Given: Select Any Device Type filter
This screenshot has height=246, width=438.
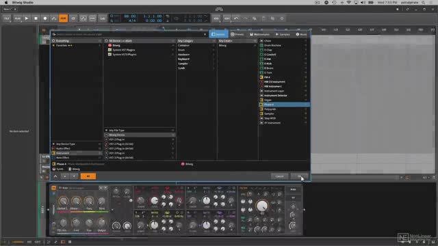Looking at the screenshot, I should pos(77,144).
